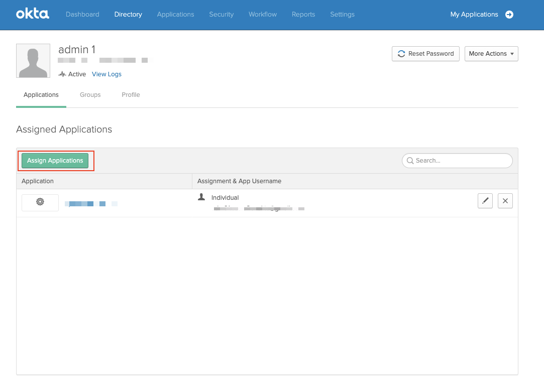544x385 pixels.
Task: Click the magnifier icon in search box
Action: point(410,161)
